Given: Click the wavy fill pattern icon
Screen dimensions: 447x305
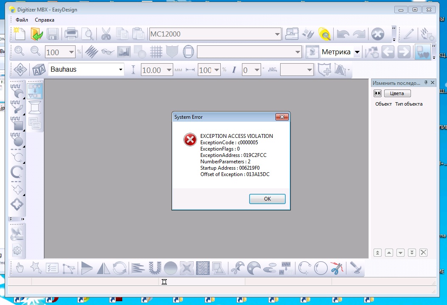Looking at the screenshot, I should (202, 268).
